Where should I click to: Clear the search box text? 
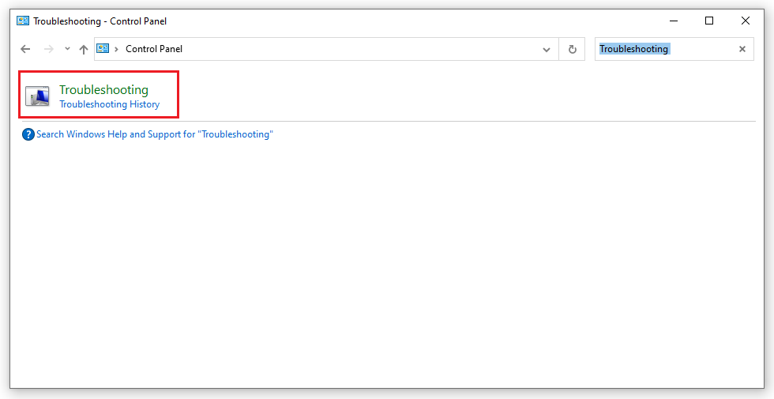click(742, 49)
